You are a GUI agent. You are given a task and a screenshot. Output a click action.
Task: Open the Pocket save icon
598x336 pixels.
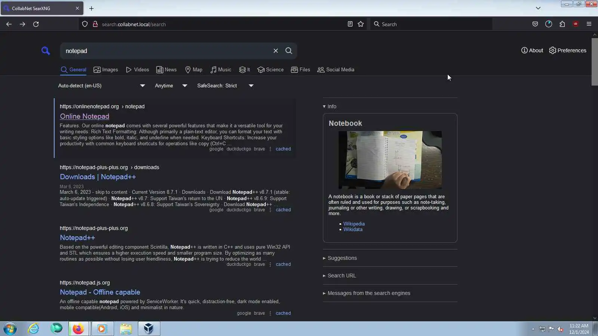535,24
